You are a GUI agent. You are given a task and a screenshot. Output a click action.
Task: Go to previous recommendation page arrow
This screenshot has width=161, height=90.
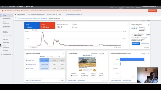point(144,47)
